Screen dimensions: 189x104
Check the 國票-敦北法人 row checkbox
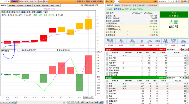(x=107, y=98)
